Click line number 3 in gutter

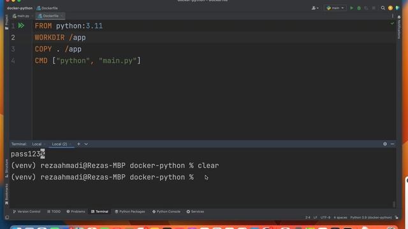[x=13, y=49]
